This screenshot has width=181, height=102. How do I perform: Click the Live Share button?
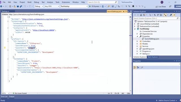click(x=161, y=7)
